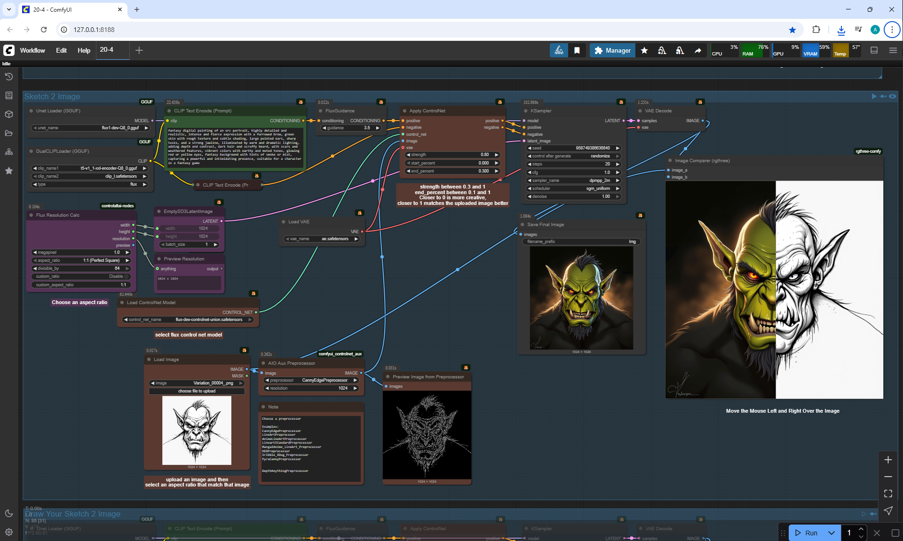Adjust the ControlNet strength slider

point(452,155)
